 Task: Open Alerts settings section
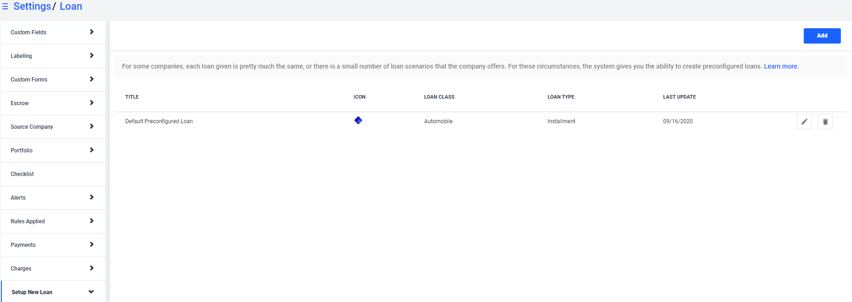(53, 198)
